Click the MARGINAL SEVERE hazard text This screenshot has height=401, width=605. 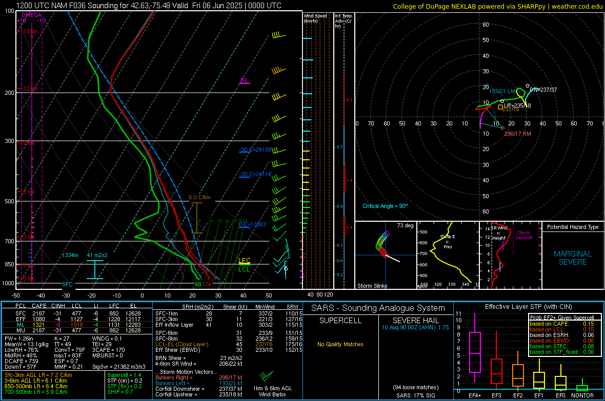click(x=573, y=258)
